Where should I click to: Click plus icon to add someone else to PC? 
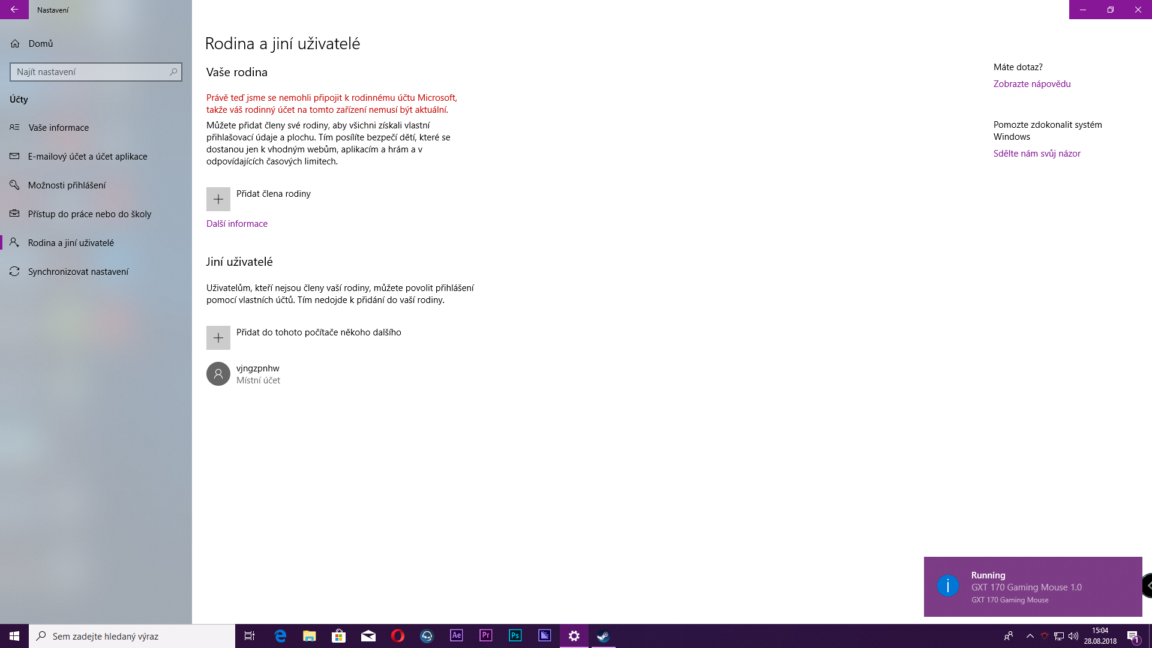coord(218,338)
